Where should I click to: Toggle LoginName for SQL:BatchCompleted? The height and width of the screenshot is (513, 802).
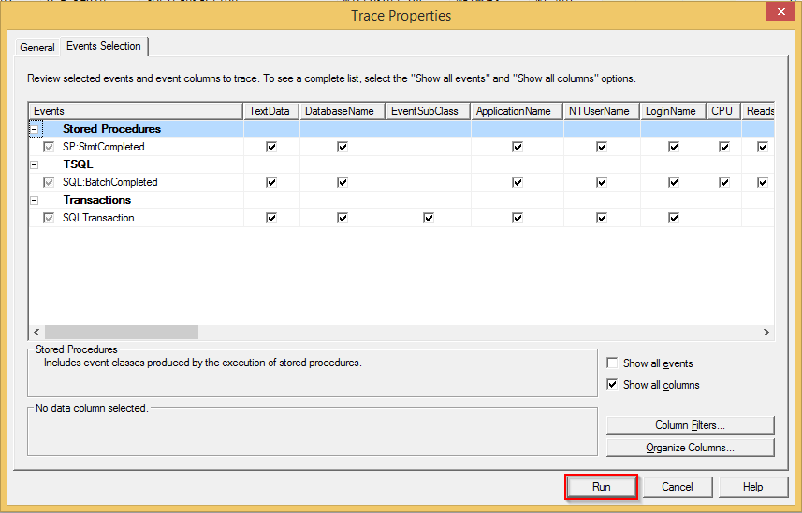[x=674, y=182]
